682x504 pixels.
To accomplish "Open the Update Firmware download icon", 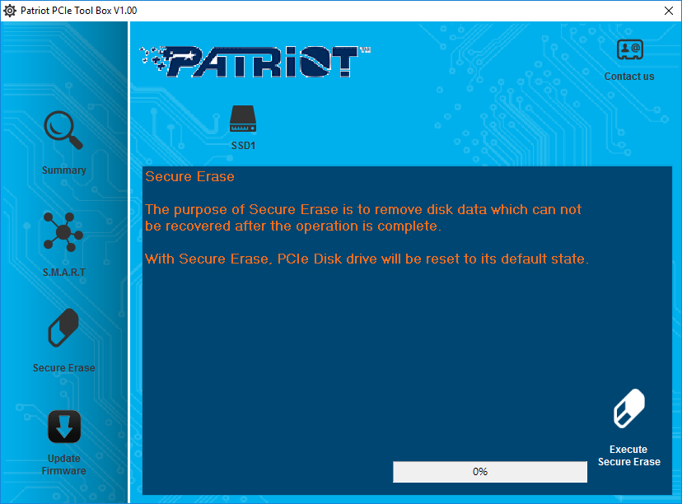I will click(64, 427).
